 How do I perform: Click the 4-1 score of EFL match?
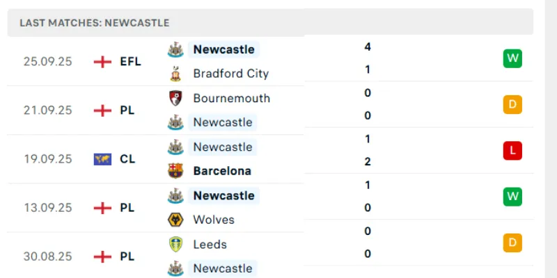point(367,58)
